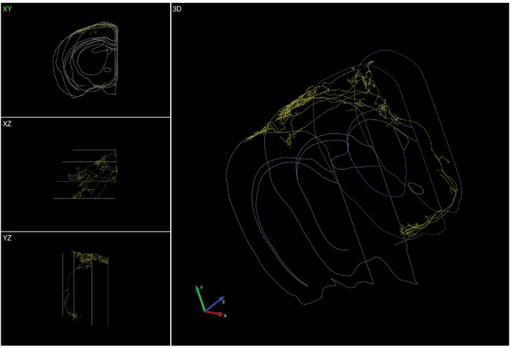This screenshot has height=348, width=511.
Task: Click the blue z axis arrow
Action: [x=215, y=304]
